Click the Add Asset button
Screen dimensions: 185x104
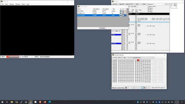[102, 28]
